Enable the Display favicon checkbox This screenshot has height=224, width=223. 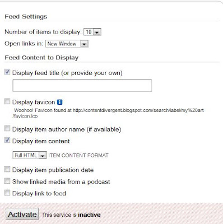pyautogui.click(x=7, y=101)
